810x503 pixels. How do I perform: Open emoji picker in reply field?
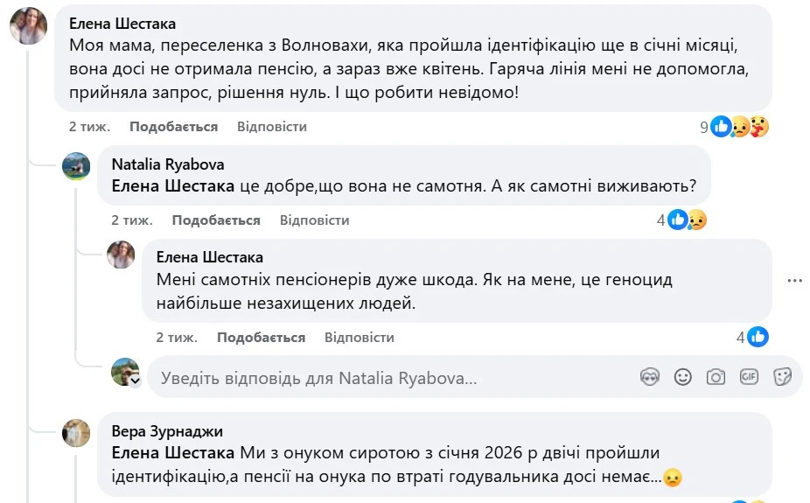pos(682,377)
